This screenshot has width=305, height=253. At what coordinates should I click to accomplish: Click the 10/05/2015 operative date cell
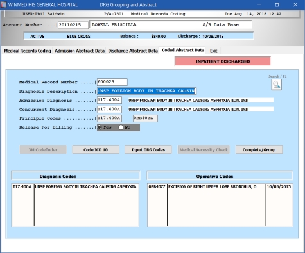pyautogui.click(x=279, y=186)
